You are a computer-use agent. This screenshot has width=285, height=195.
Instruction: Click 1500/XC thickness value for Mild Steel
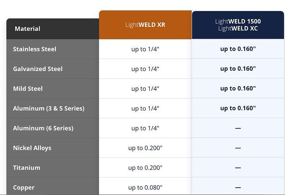(238, 89)
